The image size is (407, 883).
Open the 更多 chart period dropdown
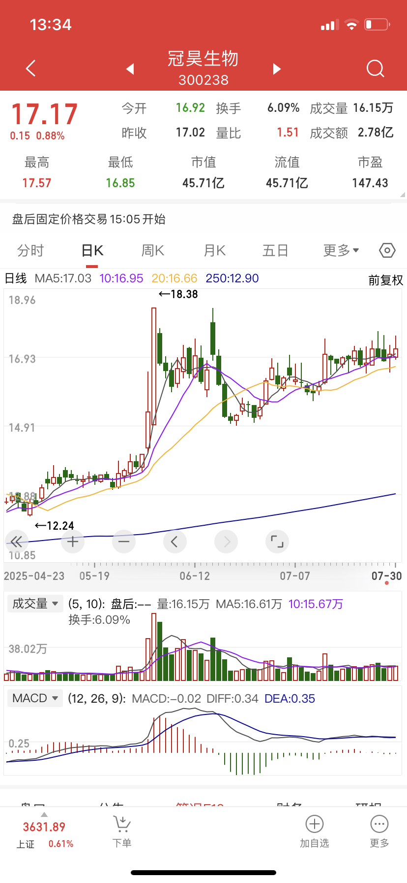pos(341,251)
